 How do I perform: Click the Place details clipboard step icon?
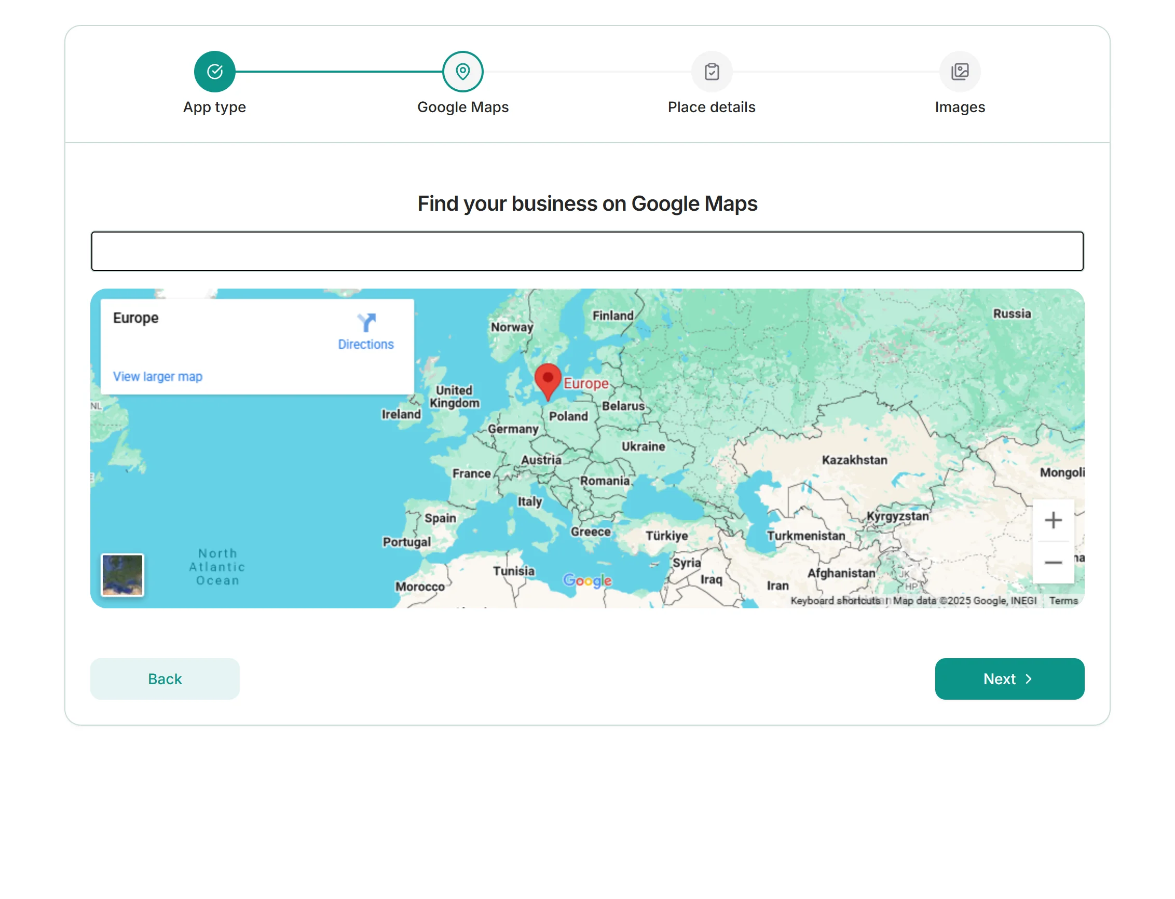(x=711, y=71)
